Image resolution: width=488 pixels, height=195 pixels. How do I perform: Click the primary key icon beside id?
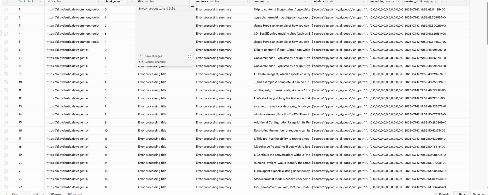20,2
